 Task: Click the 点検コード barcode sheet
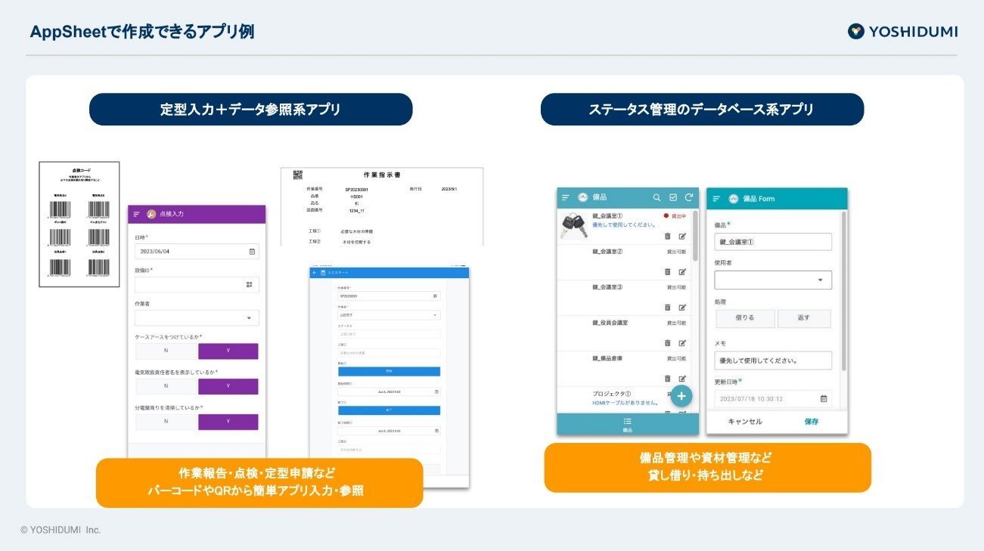(x=79, y=224)
